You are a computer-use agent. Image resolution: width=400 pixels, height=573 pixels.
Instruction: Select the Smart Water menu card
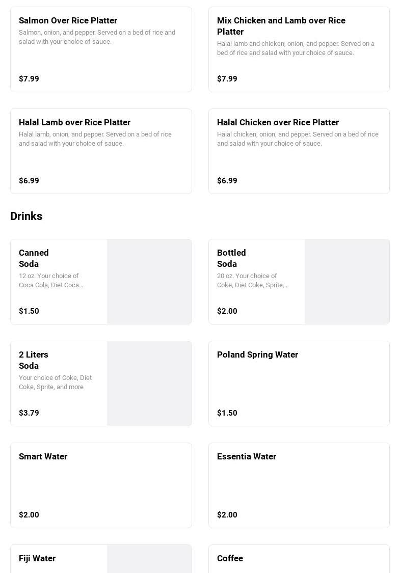pyautogui.click(x=101, y=485)
